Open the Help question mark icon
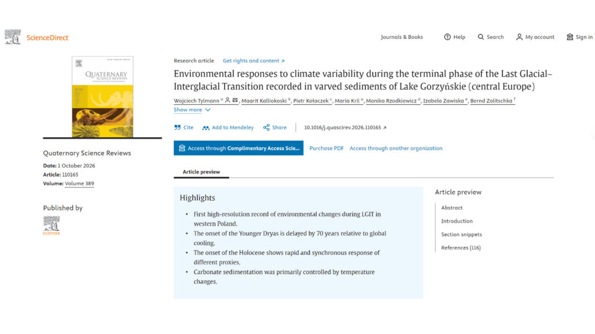This screenshot has width=595, height=334. click(447, 37)
